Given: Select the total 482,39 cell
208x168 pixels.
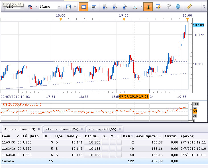Looking at the screenshot, I should (x=157, y=161).
